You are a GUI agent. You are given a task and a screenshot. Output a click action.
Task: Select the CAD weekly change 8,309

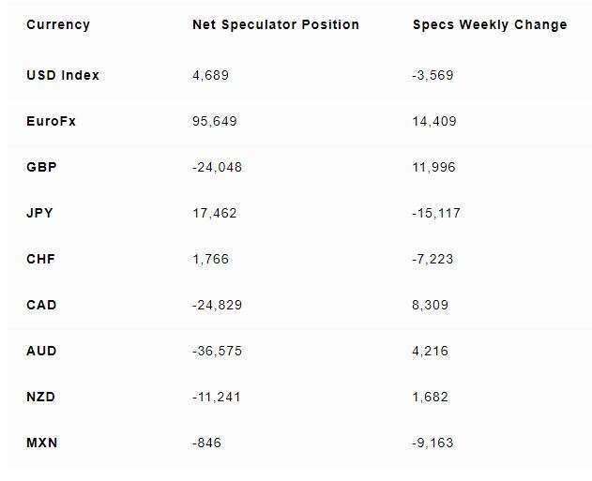point(431,305)
